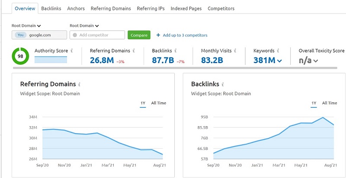Click the Referring Domains widget title
This screenshot has width=346, height=178.
48,84
